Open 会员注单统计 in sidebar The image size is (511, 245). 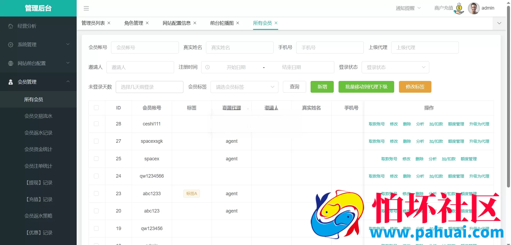coord(38,166)
